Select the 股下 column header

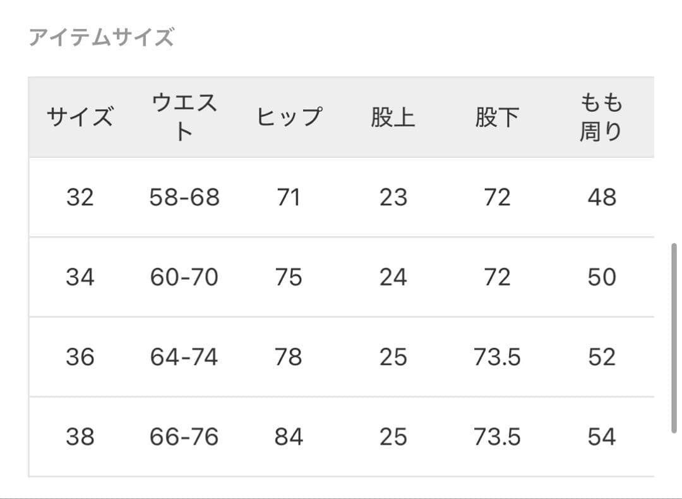click(x=497, y=117)
